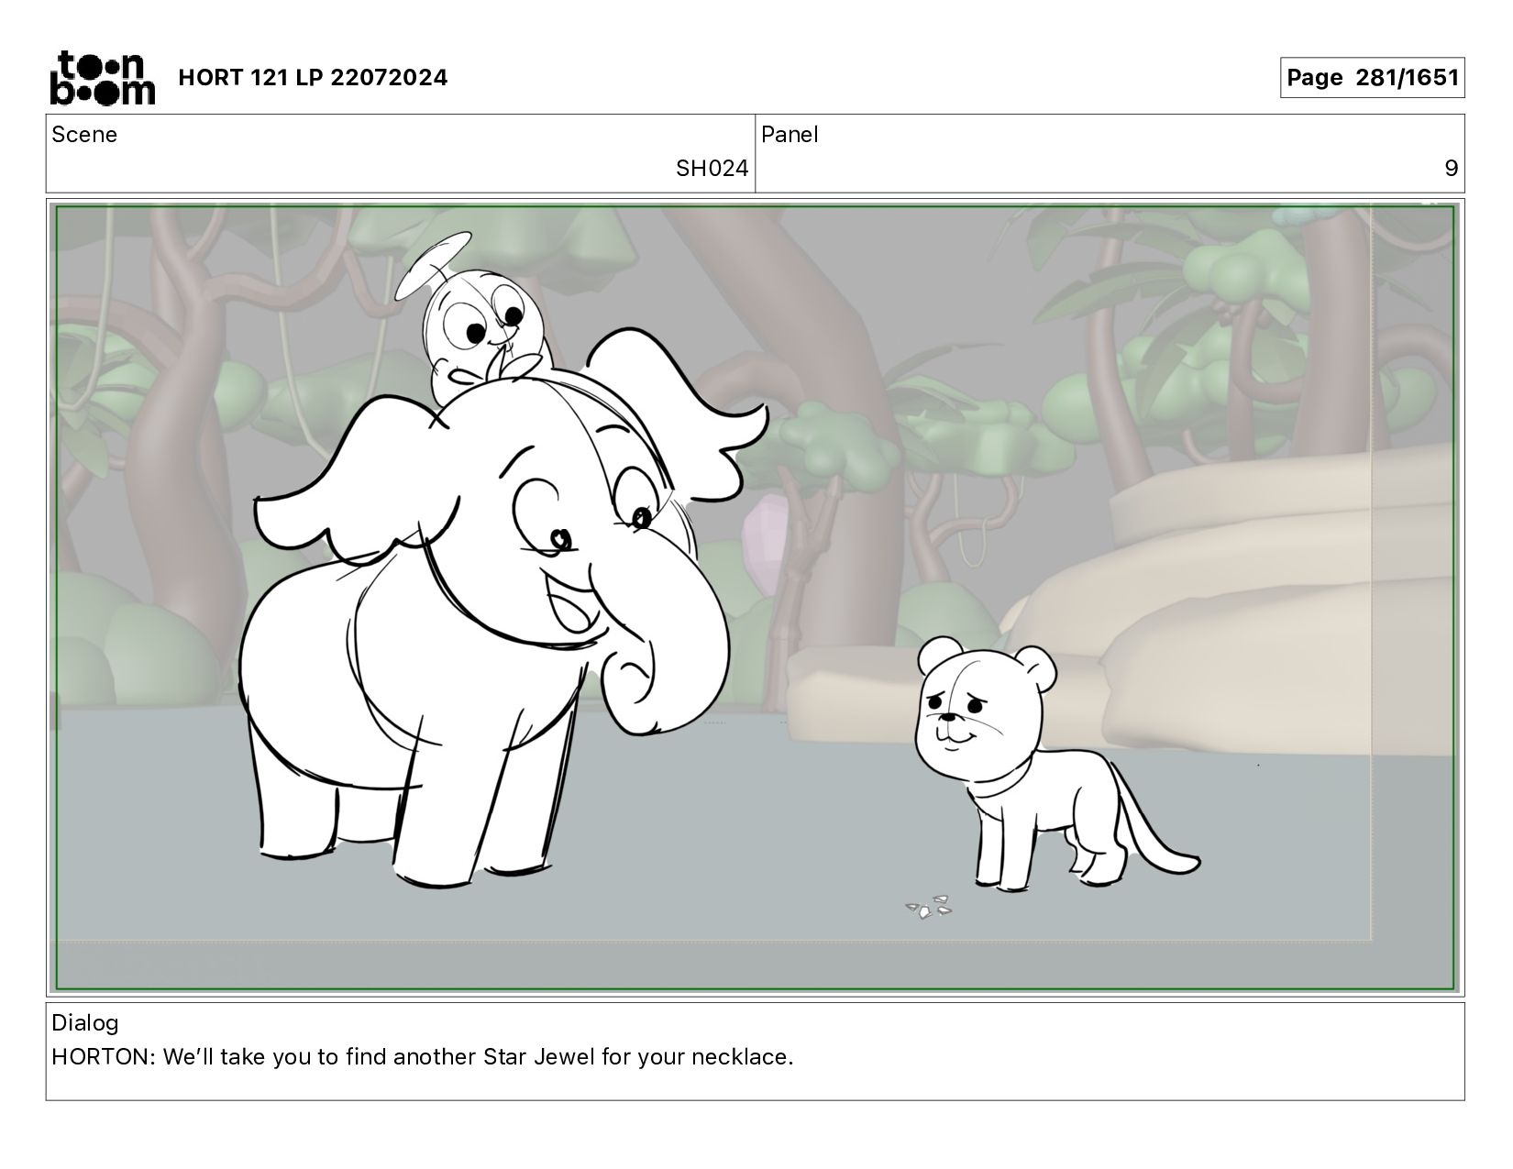1513x1169 pixels.
Task: Click the Dialog label
Action: 85,1023
